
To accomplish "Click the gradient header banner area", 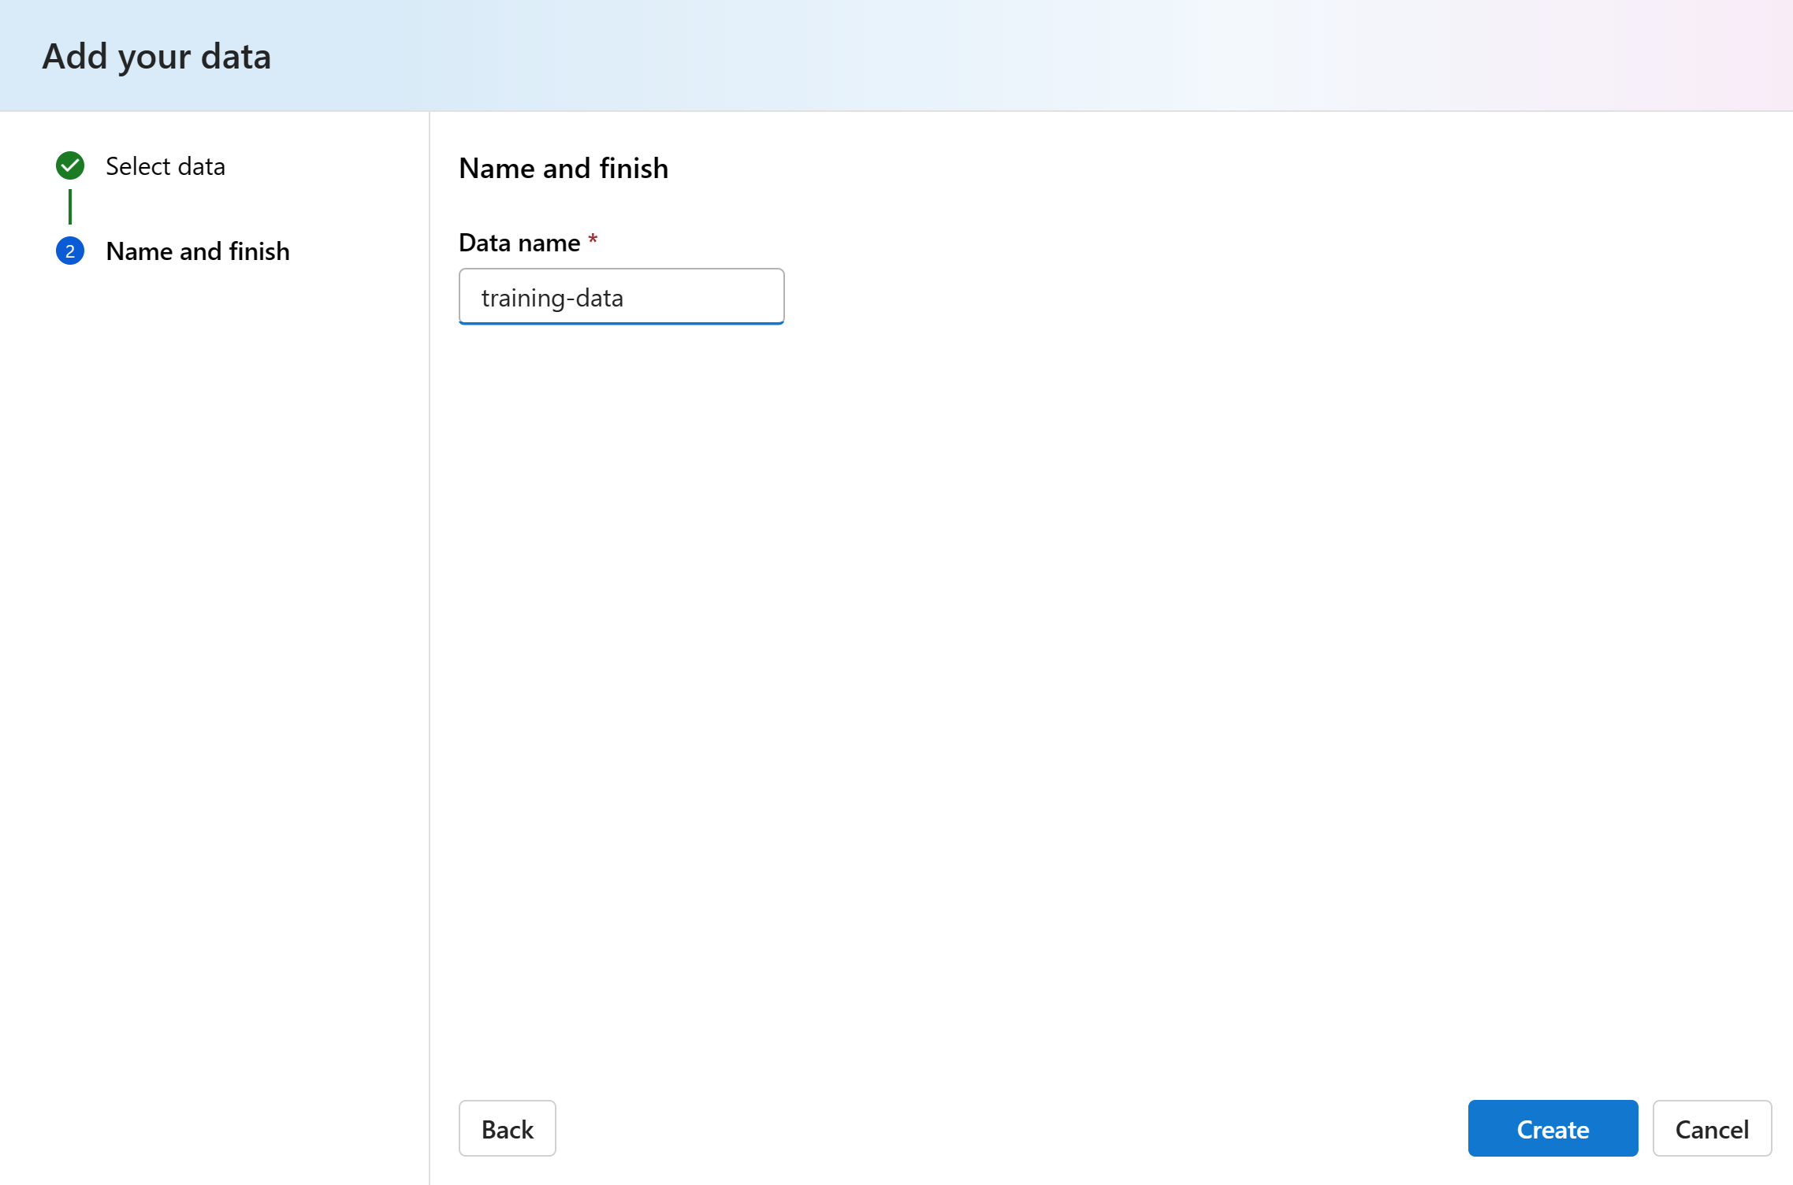I will click(x=1025, y=55).
